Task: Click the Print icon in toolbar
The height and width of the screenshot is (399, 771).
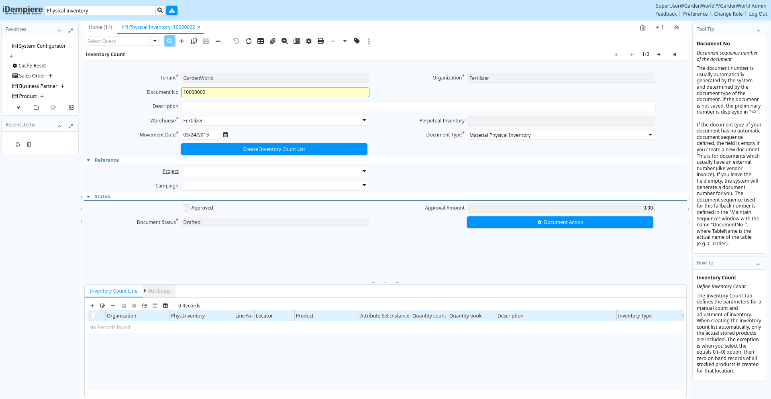Action: tap(320, 41)
